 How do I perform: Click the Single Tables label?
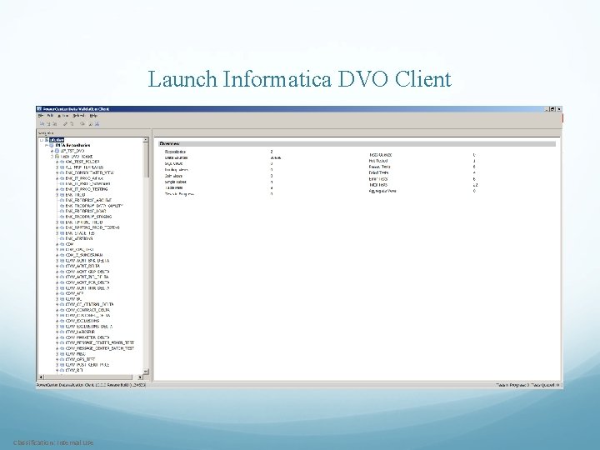(x=176, y=182)
